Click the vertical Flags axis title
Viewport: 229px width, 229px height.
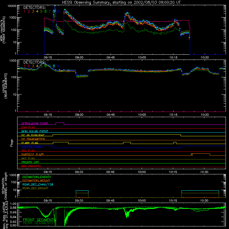click(12, 143)
